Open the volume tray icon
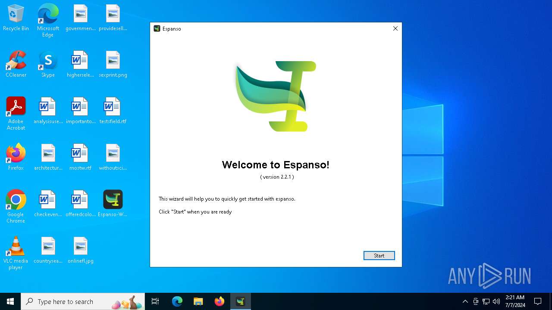This screenshot has height=310, width=552. [496, 301]
